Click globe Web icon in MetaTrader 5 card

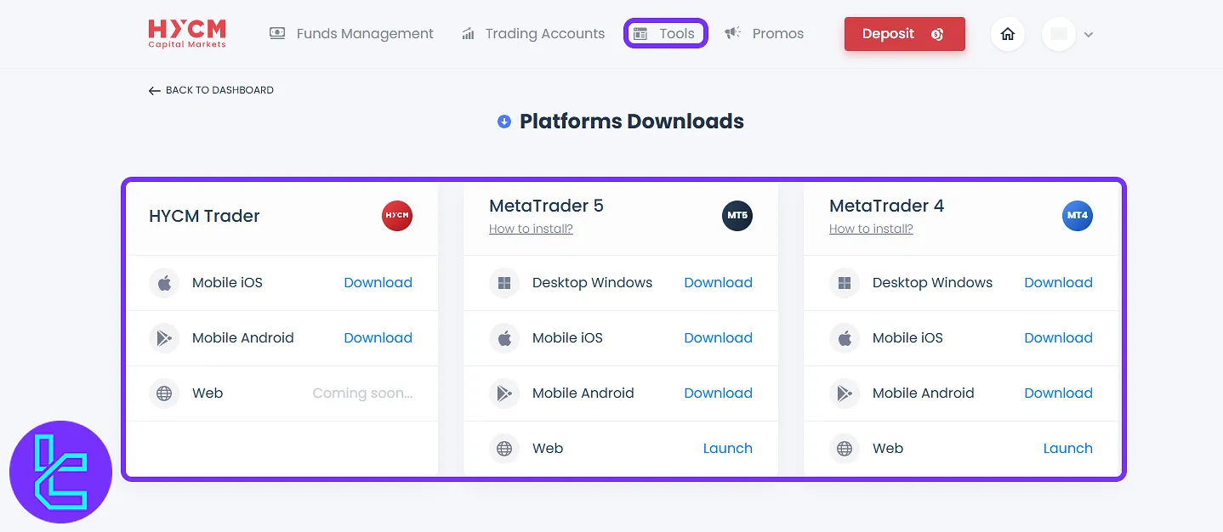tap(504, 449)
